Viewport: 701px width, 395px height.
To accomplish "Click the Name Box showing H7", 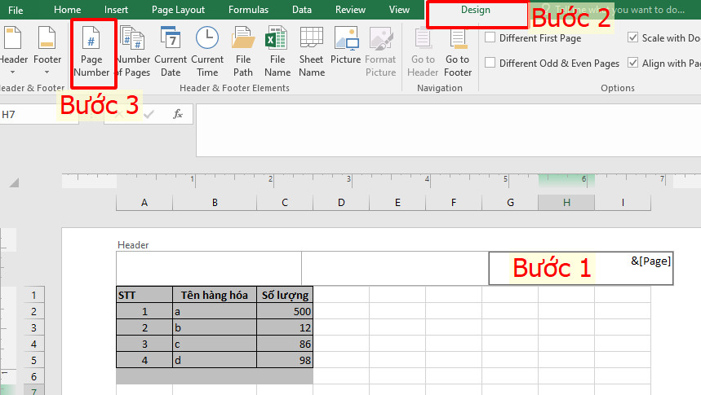I will tap(39, 115).
